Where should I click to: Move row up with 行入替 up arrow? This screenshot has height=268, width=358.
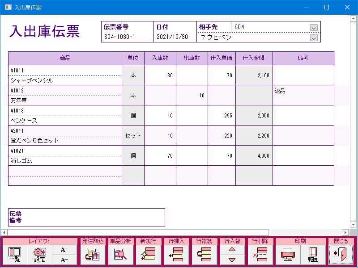(x=232, y=250)
